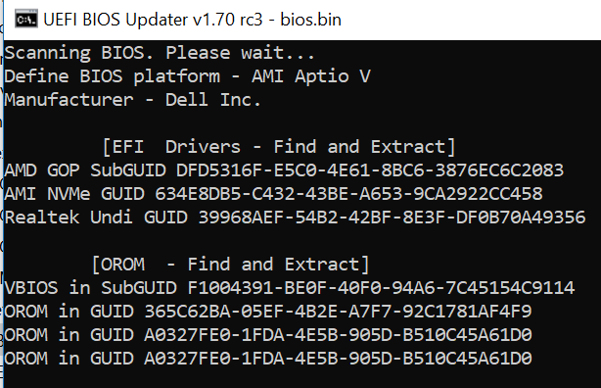Click the OROM GUID 365C62BA line

click(x=268, y=312)
